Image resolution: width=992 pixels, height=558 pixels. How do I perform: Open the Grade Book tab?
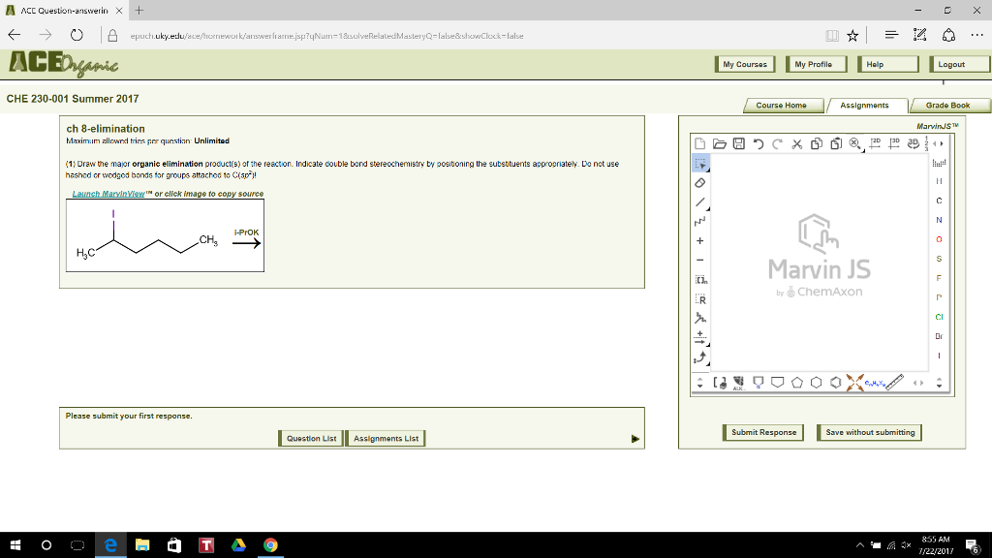pyautogui.click(x=947, y=107)
